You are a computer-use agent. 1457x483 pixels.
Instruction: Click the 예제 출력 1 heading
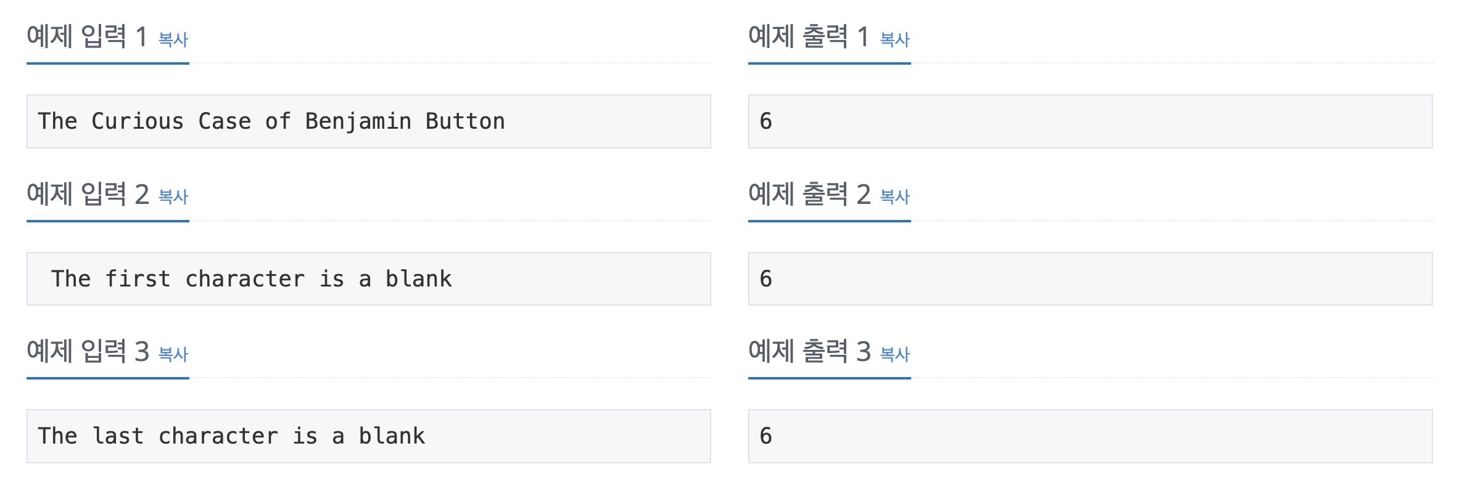coord(808,37)
